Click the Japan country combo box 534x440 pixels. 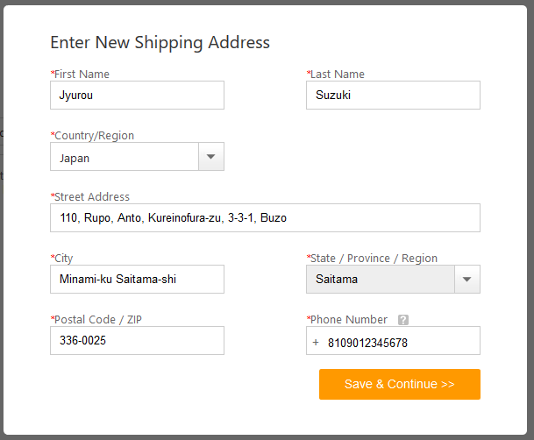(x=125, y=157)
